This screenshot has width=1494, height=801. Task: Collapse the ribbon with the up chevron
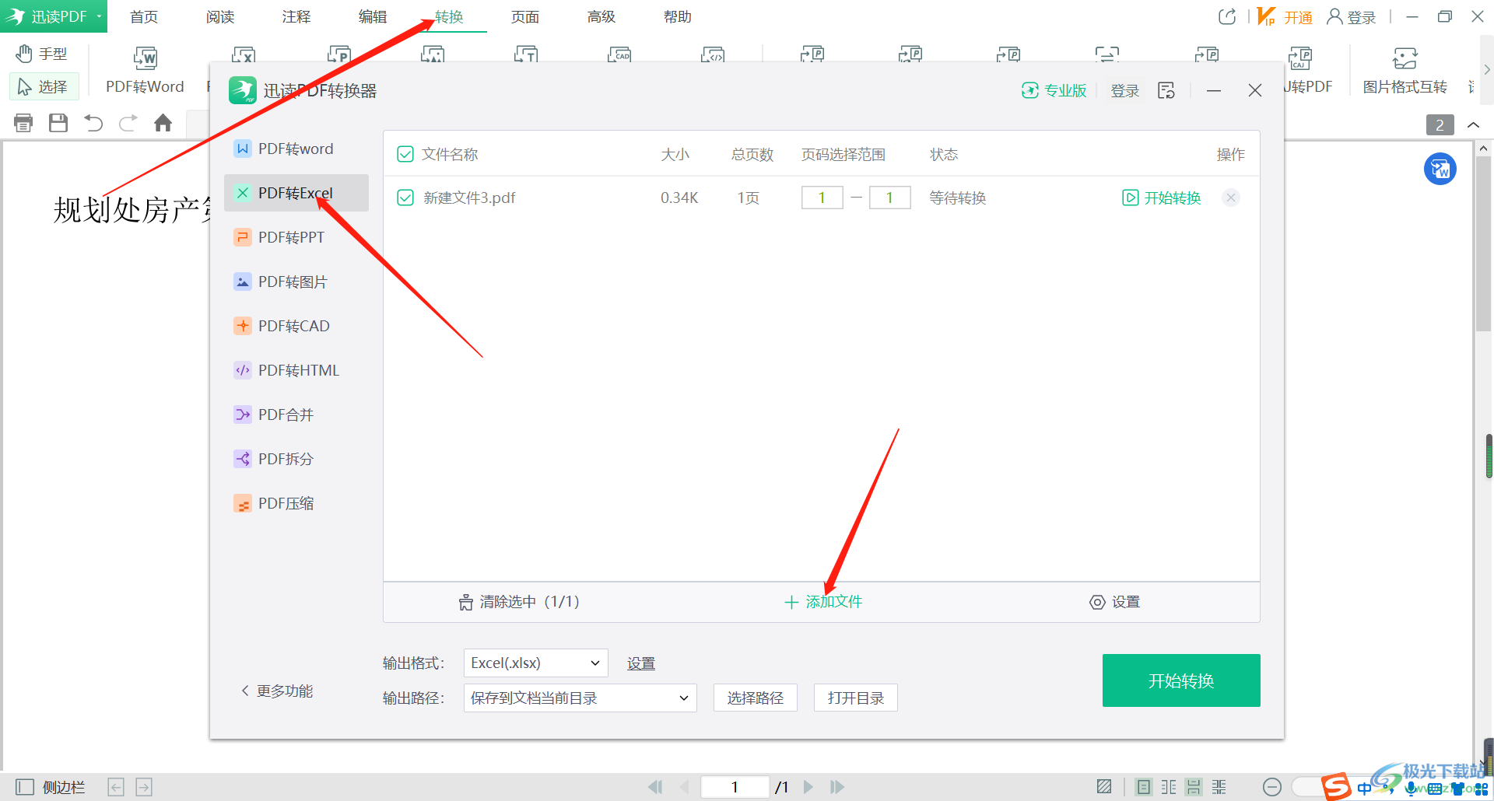(1473, 124)
